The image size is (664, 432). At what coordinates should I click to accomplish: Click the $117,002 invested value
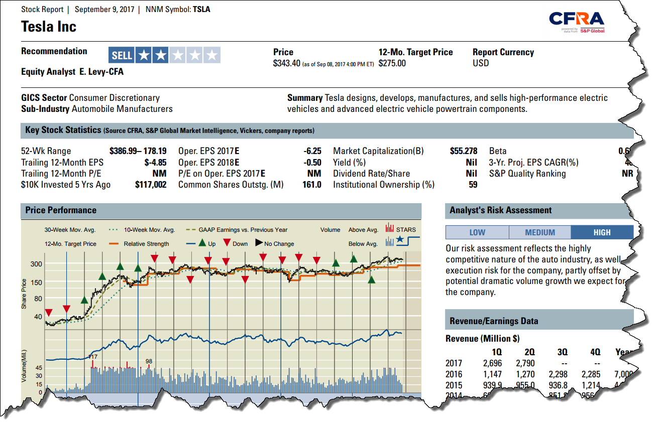click(151, 185)
